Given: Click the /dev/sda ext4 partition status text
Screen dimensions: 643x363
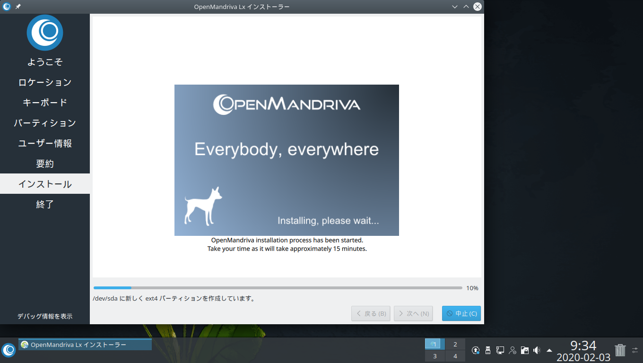Looking at the screenshot, I should pyautogui.click(x=174, y=299).
